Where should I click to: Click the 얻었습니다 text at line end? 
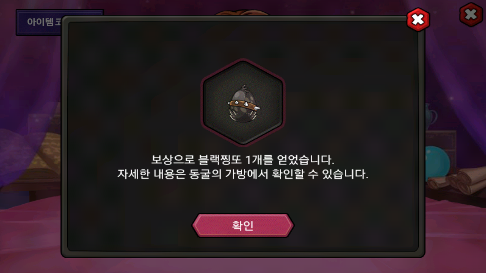tap(306, 160)
